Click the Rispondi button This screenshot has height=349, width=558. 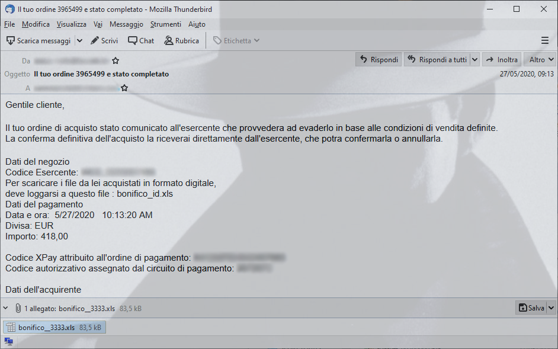(x=379, y=59)
